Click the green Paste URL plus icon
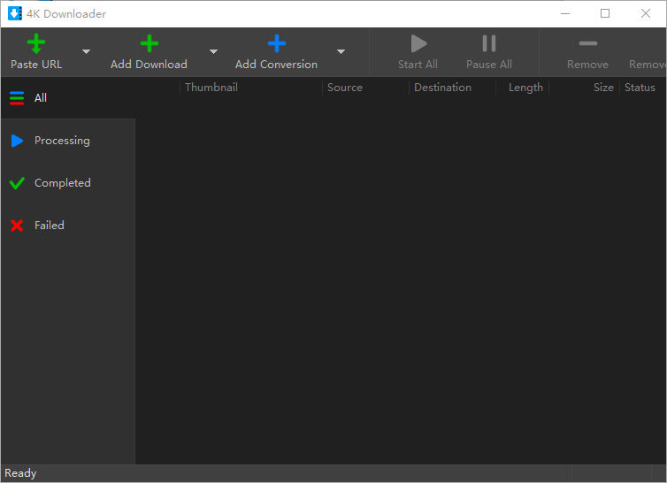667x483 pixels. (36, 43)
